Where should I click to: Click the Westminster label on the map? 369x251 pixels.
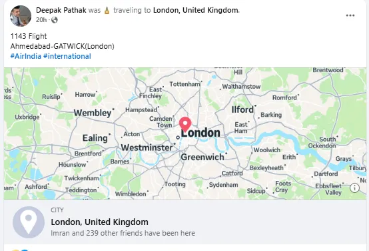(x=147, y=148)
